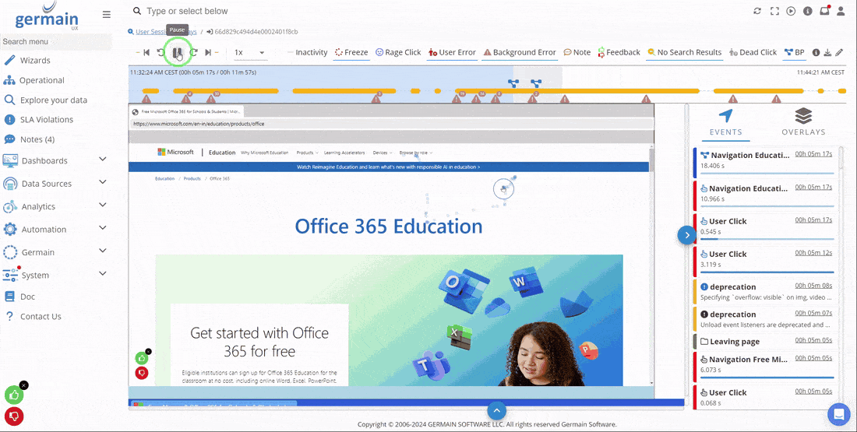857x432 pixels.
Task: Collapse events panel with blue arrow button
Action: [686, 235]
